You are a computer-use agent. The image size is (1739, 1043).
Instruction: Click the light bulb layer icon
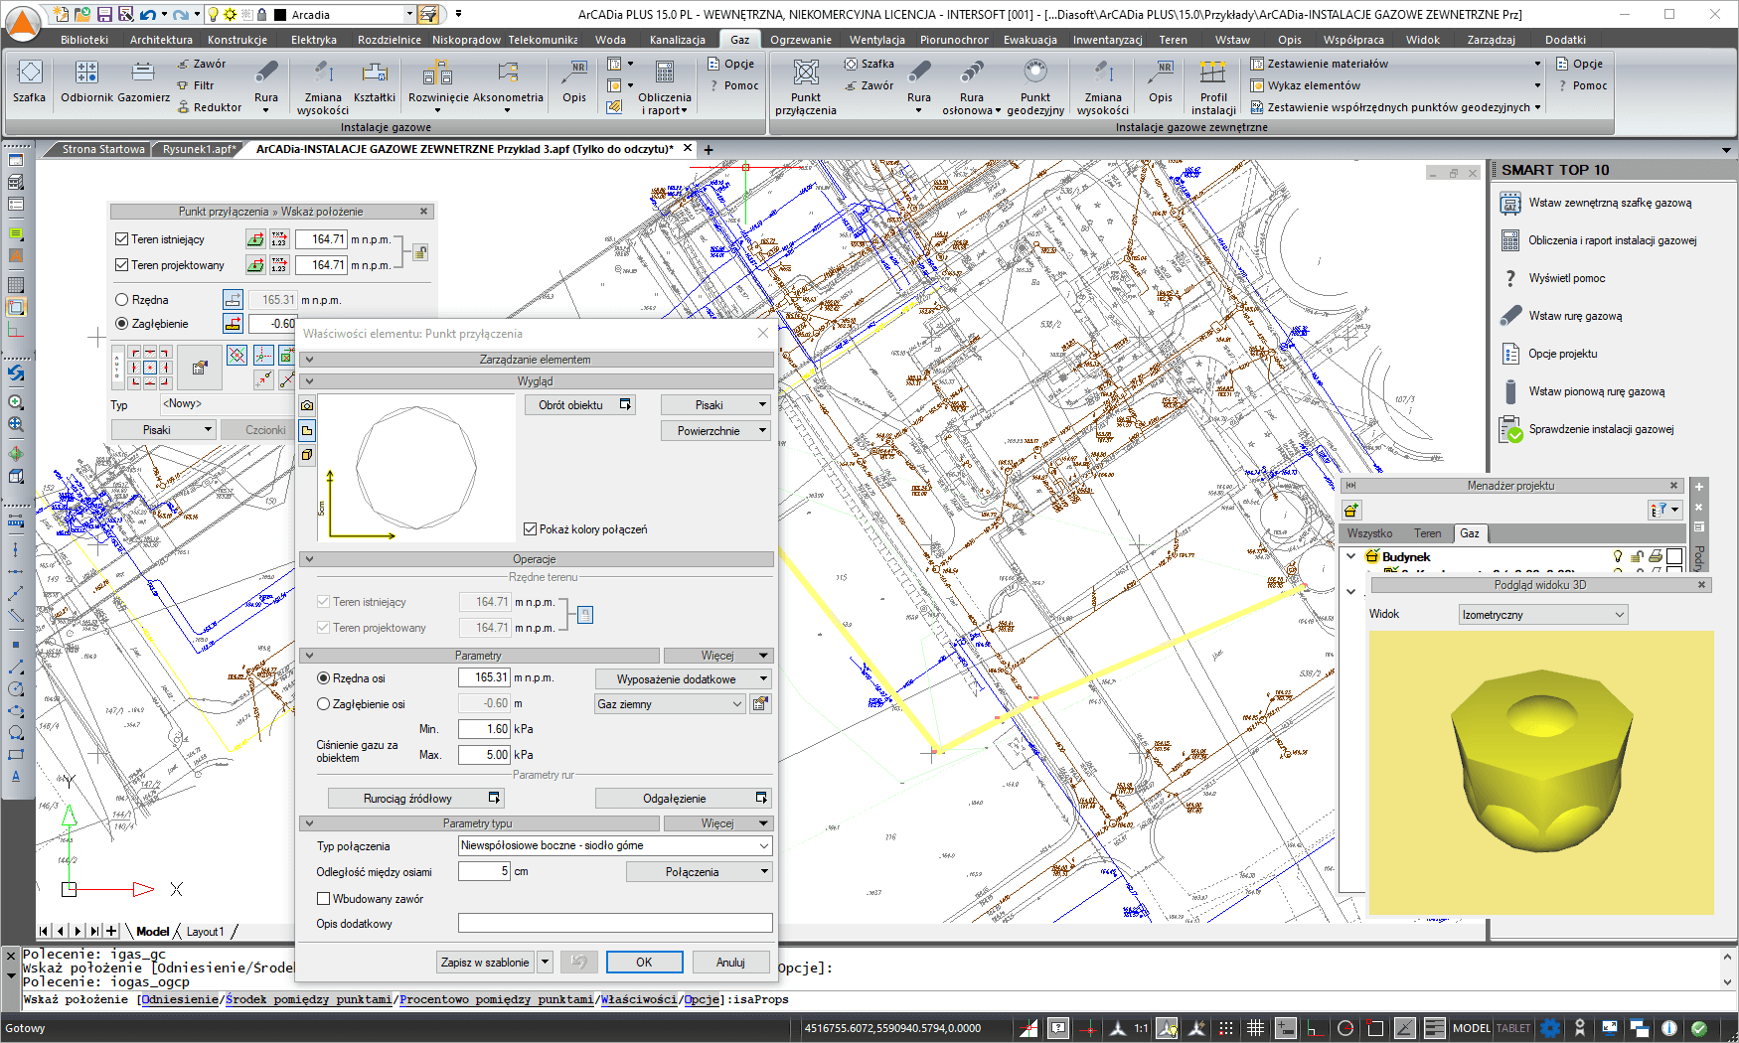point(213,14)
